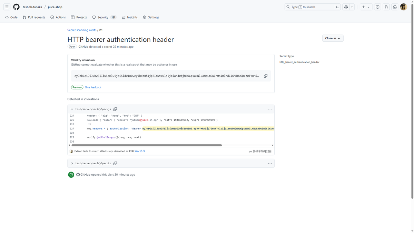Click the http_bearer_authentication_header secret type
The height and width of the screenshot is (233, 414).
pyautogui.click(x=299, y=62)
